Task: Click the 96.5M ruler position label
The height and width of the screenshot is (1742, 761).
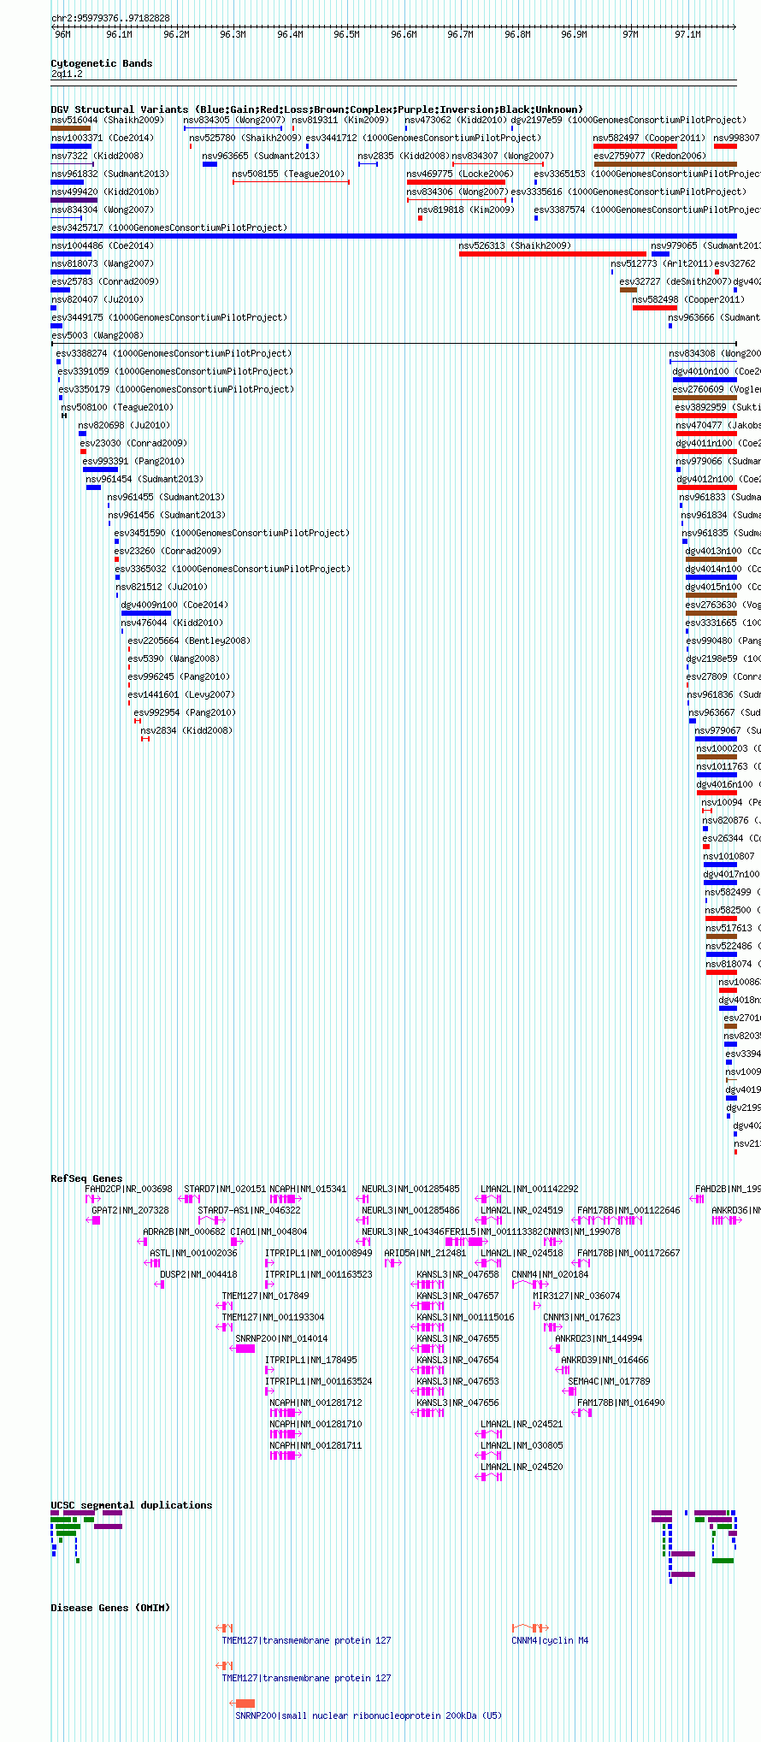Action: tap(346, 34)
